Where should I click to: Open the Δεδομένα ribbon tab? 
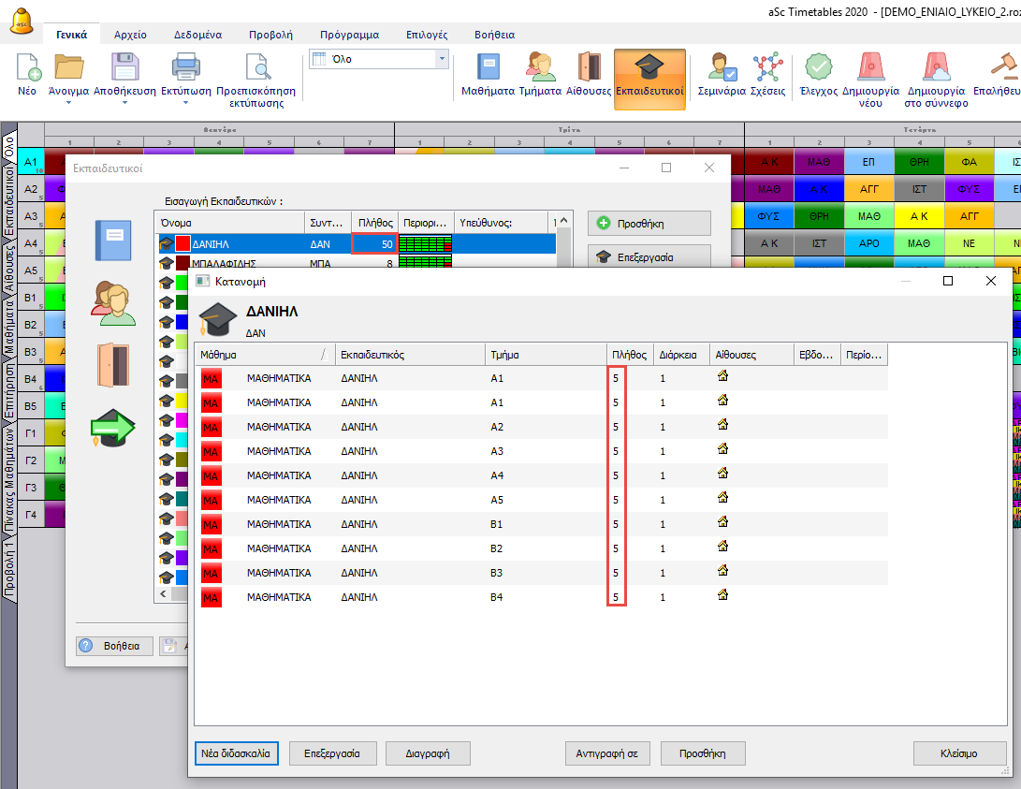[197, 35]
